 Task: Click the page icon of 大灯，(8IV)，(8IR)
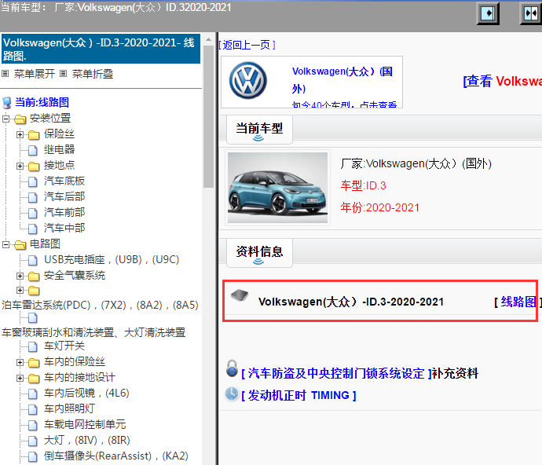point(33,441)
